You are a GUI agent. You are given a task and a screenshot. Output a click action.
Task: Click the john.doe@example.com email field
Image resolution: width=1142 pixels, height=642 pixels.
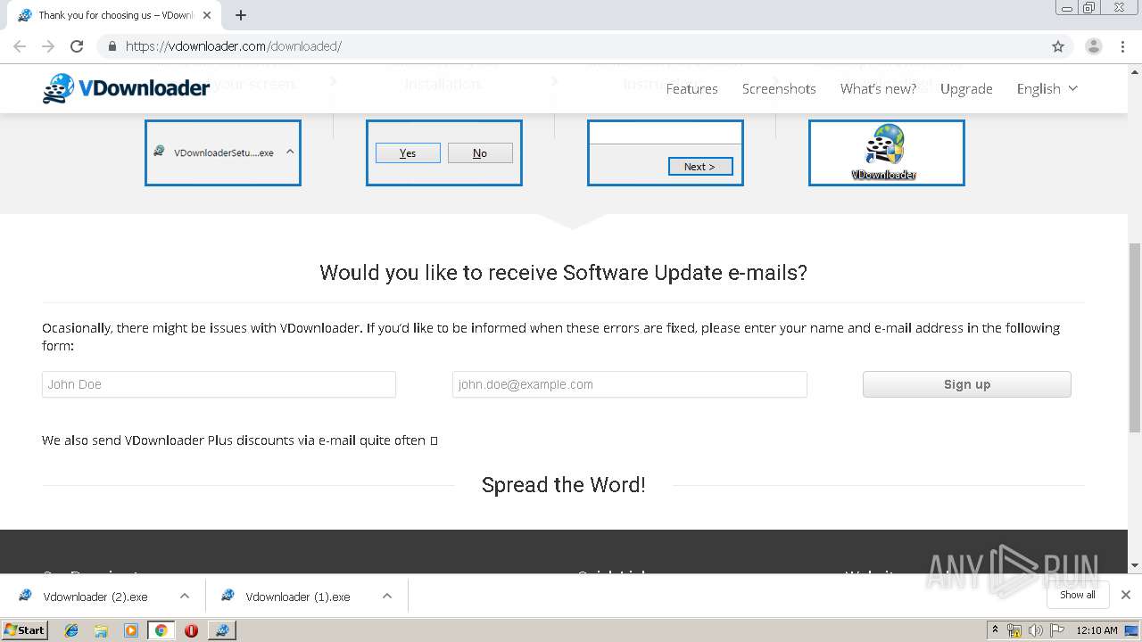pyautogui.click(x=629, y=384)
